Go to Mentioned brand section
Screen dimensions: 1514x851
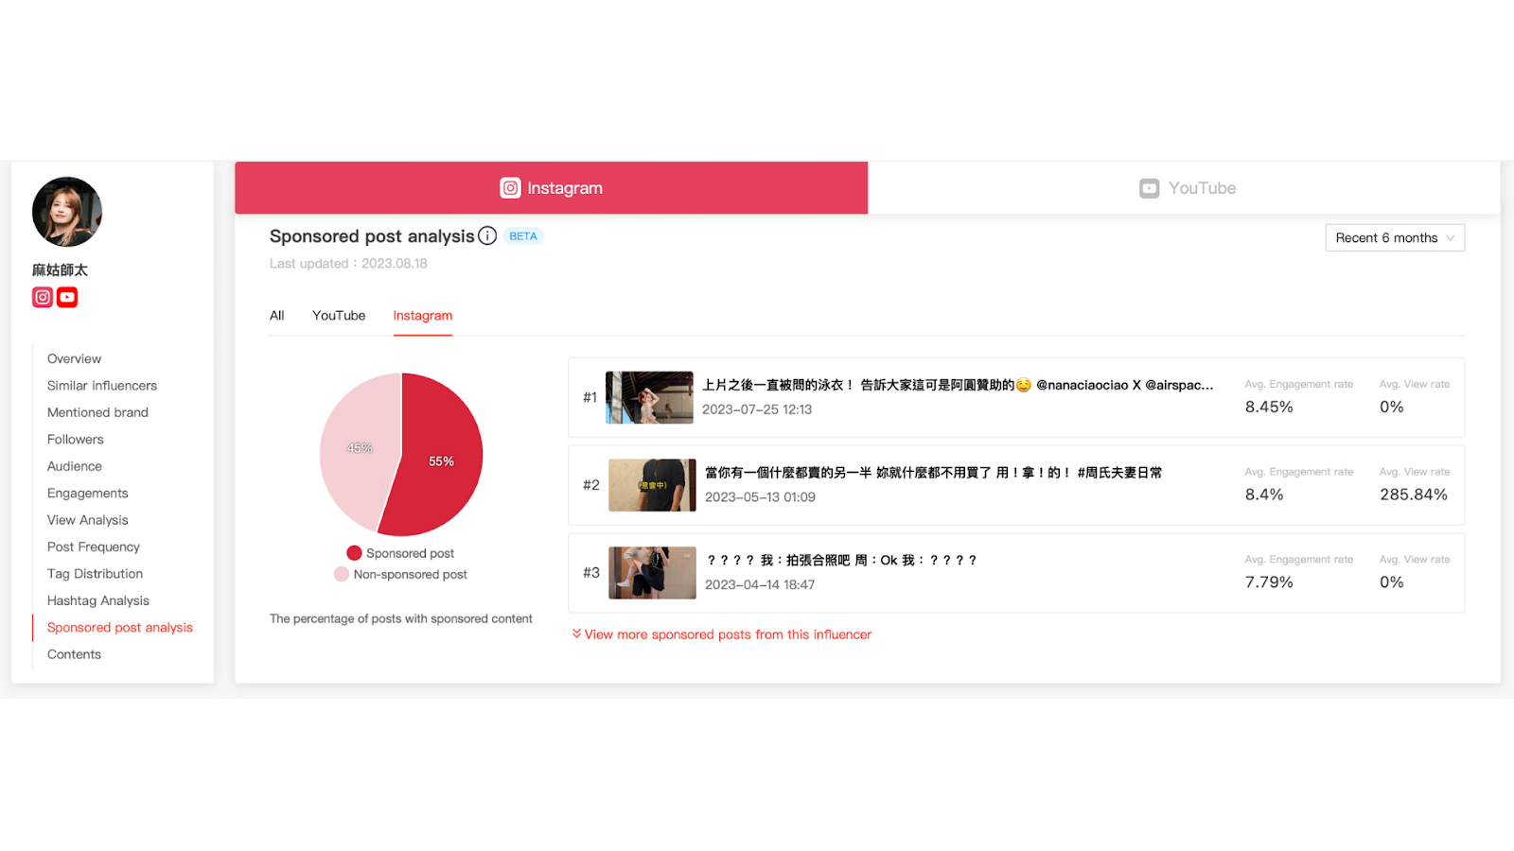click(x=97, y=412)
